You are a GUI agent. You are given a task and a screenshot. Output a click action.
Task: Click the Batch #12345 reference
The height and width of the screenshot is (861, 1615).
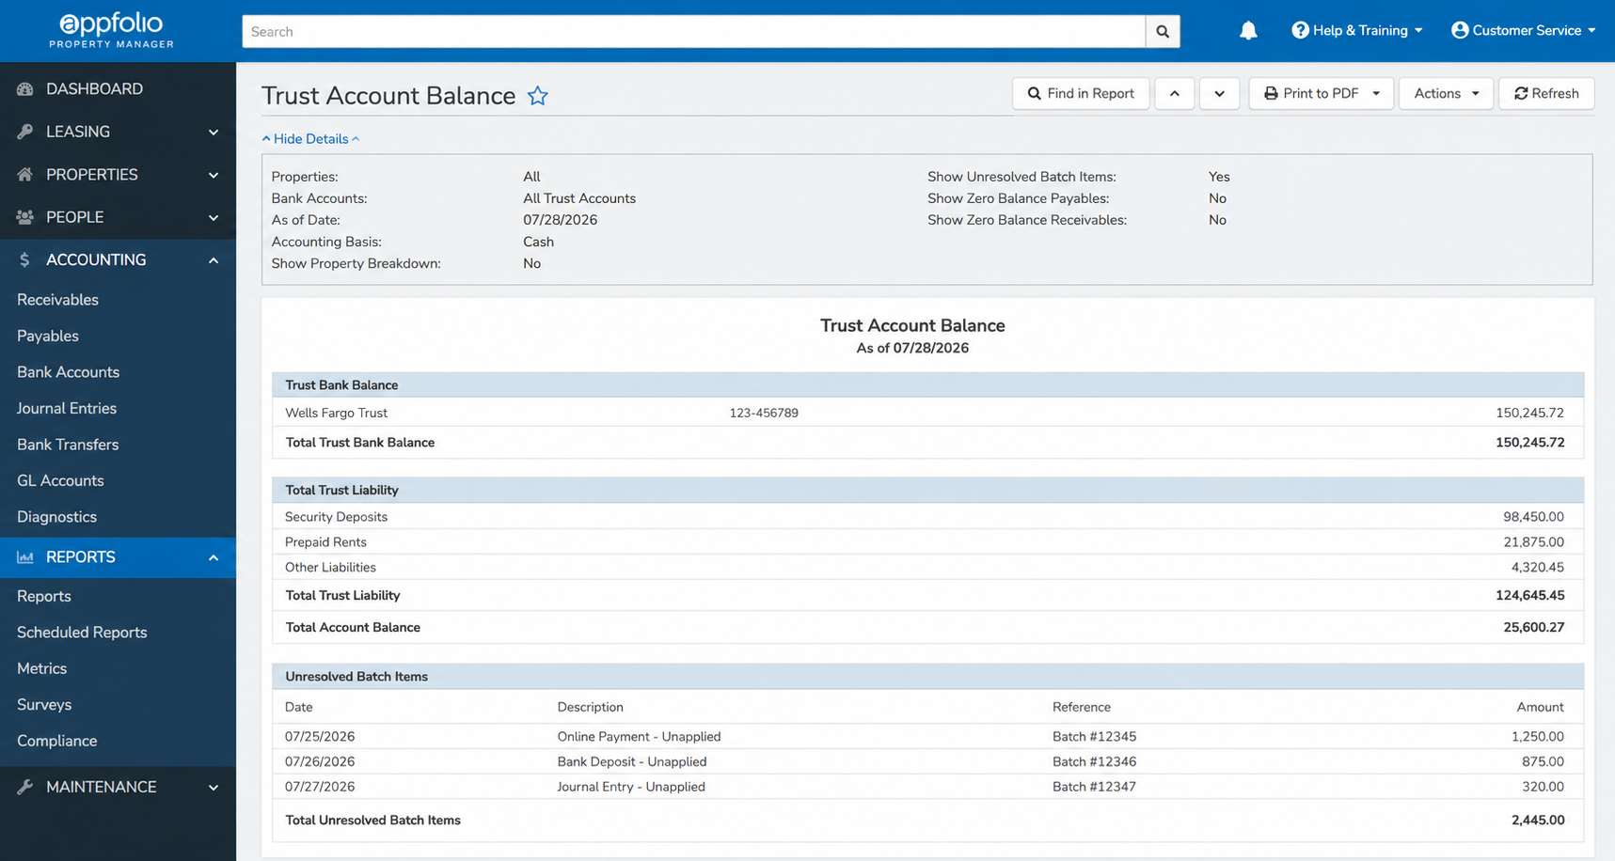click(1094, 737)
